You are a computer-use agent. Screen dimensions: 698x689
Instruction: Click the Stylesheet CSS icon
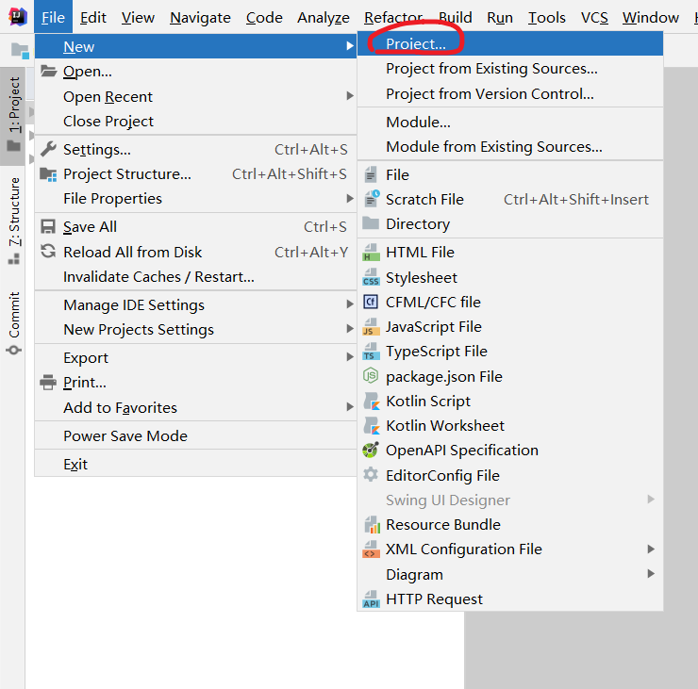pos(371,277)
